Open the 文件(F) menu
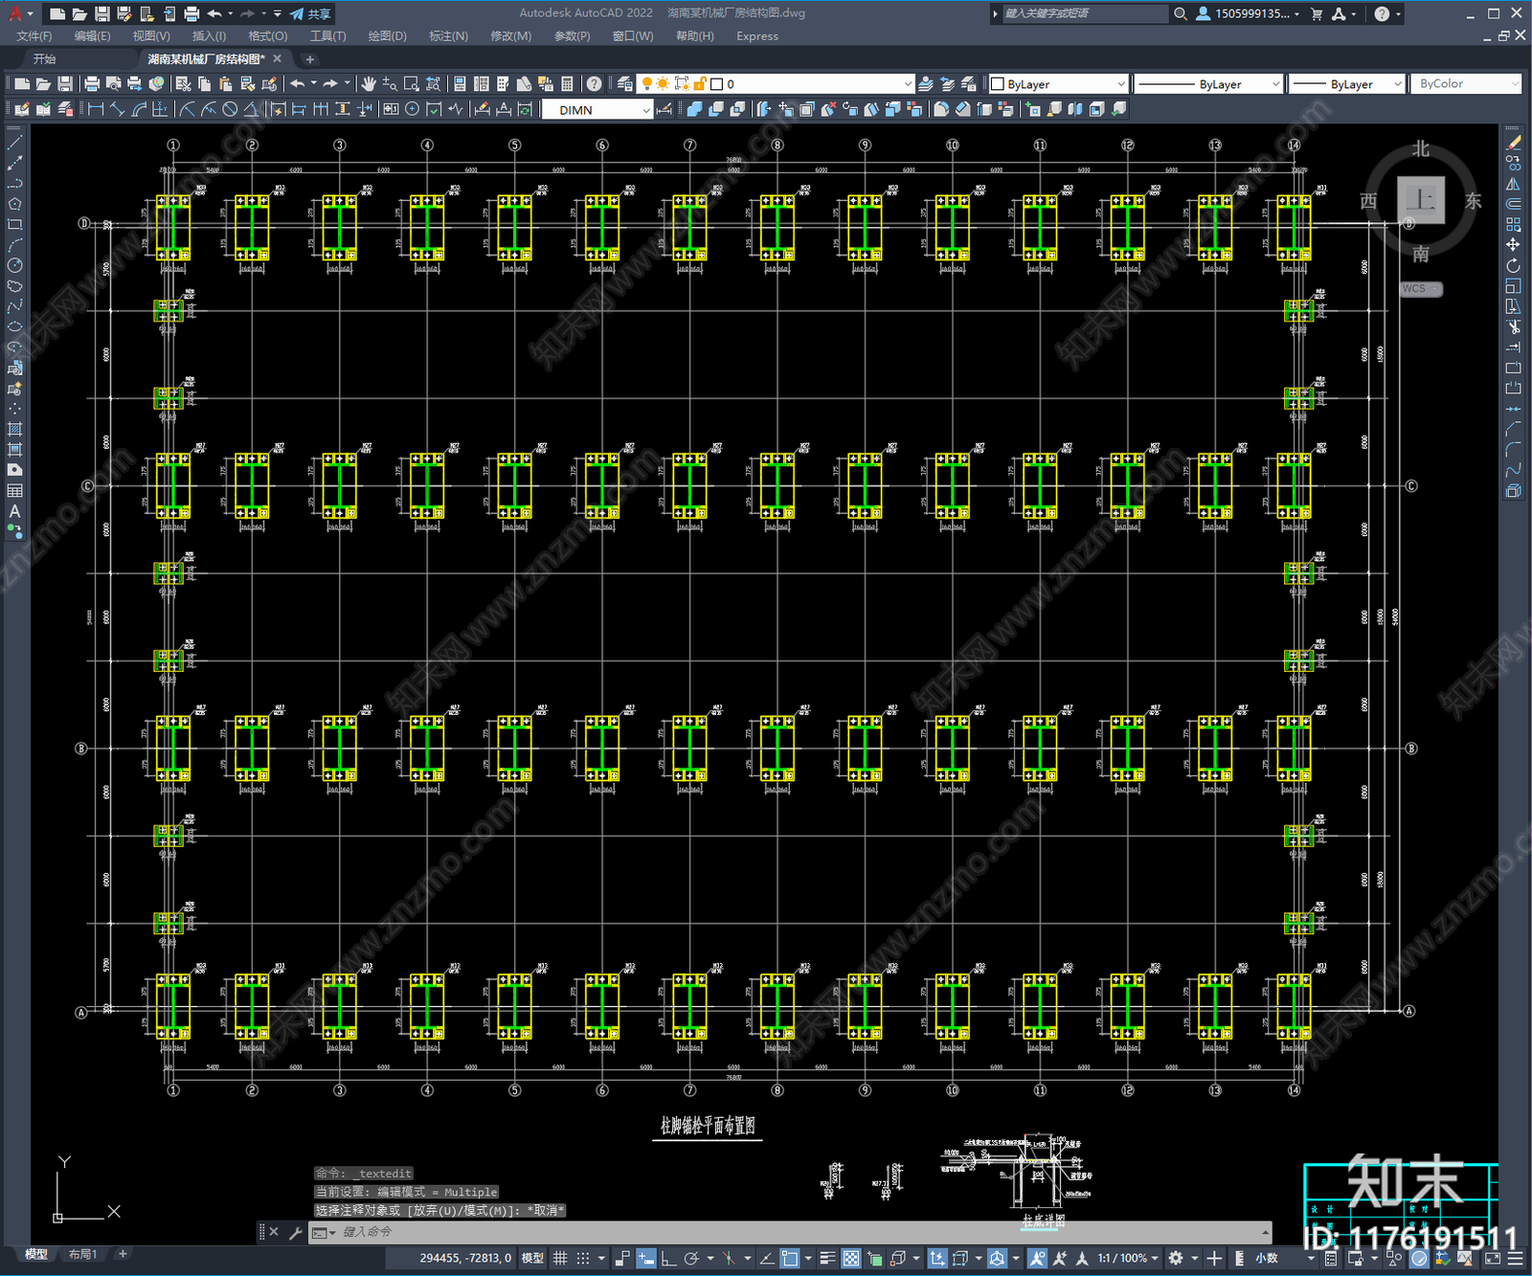Viewport: 1532px width, 1276px height. point(34,36)
